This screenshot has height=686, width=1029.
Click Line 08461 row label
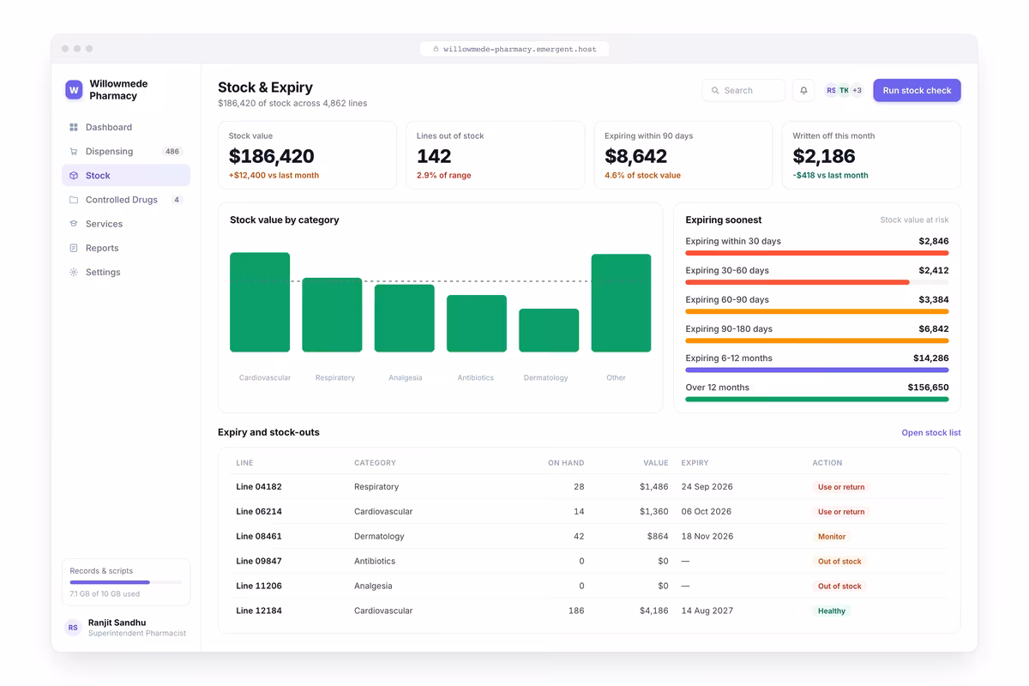tap(259, 537)
